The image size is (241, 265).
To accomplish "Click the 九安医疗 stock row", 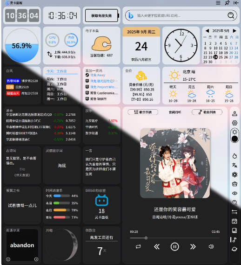I will 101,121.
